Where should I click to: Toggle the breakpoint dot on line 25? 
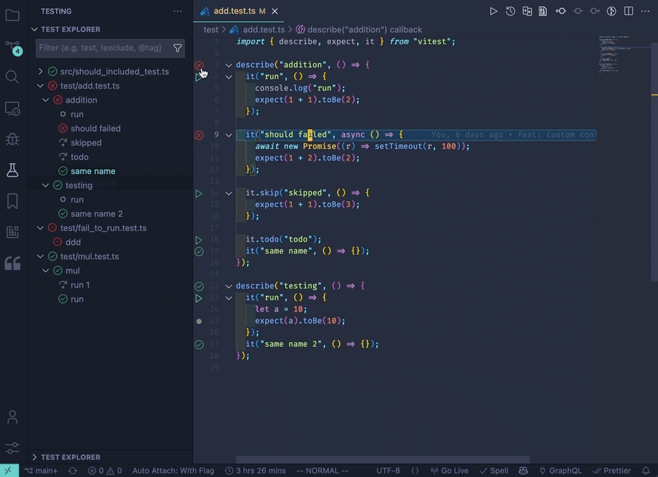[x=199, y=321]
